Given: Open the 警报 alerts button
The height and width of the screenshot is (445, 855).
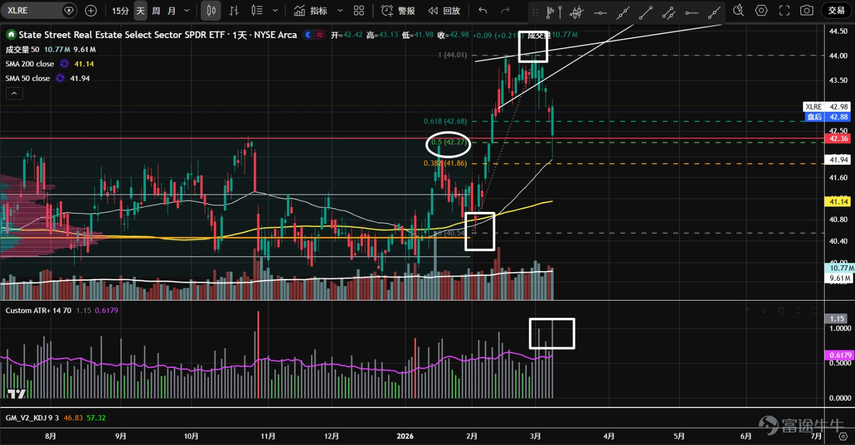Looking at the screenshot, I should pyautogui.click(x=398, y=11).
